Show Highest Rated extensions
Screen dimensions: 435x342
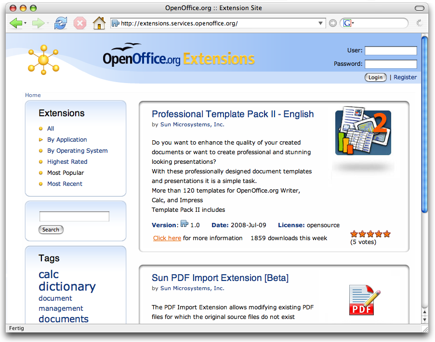tap(67, 161)
